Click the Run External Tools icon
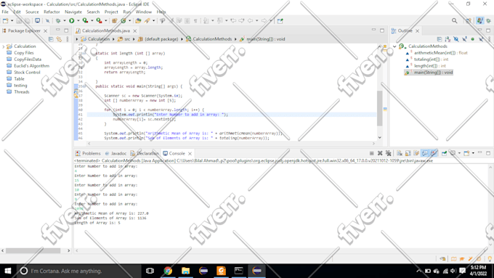Screen dimensions: 494x278 click(x=99, y=20)
